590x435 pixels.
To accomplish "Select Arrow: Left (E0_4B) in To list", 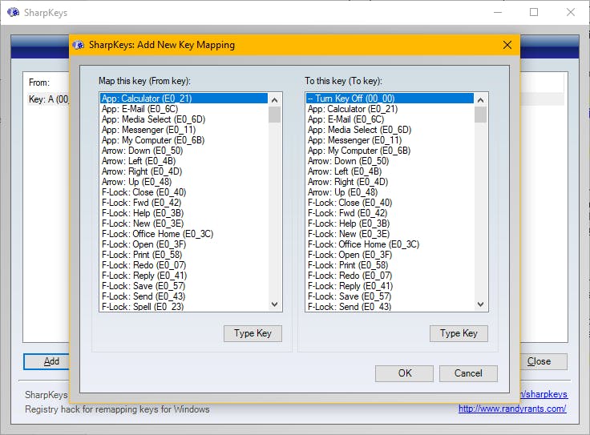I will tap(390, 171).
